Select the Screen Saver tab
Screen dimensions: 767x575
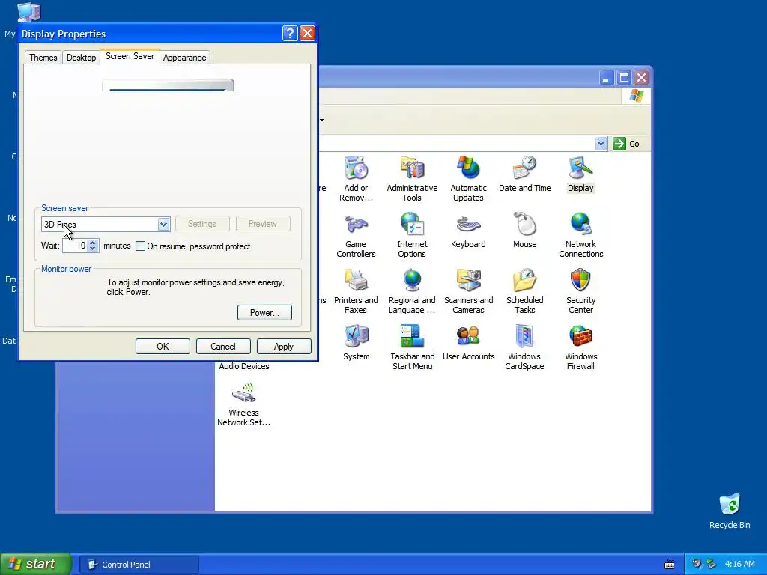[x=130, y=56]
